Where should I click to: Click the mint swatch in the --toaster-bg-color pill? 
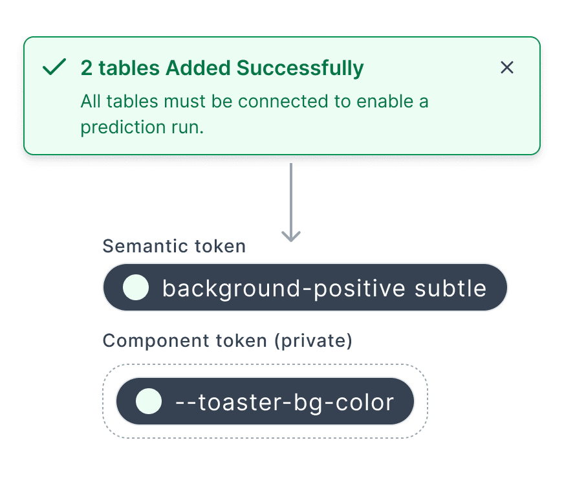[x=149, y=402]
